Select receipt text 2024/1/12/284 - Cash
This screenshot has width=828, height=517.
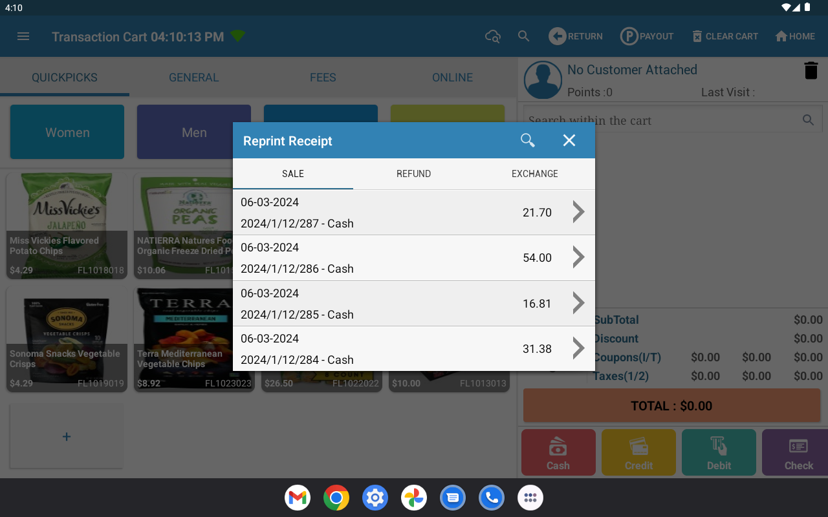tap(297, 360)
